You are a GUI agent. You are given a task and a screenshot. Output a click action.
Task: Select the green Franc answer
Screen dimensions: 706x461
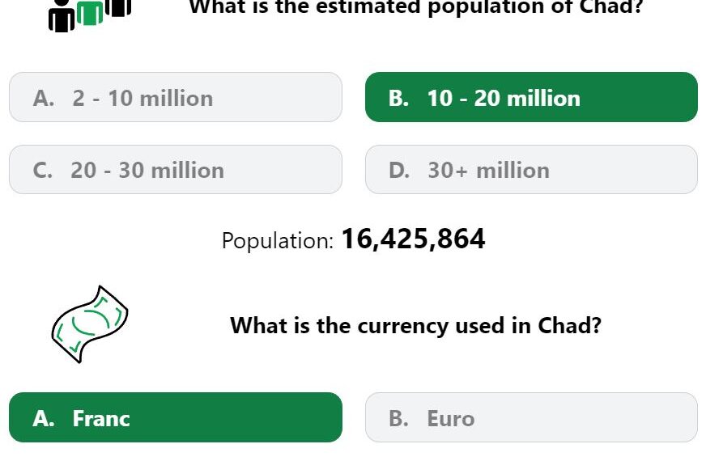(176, 417)
